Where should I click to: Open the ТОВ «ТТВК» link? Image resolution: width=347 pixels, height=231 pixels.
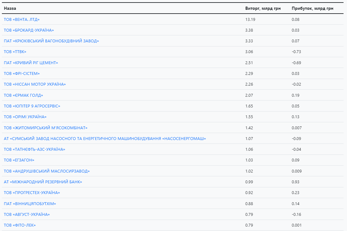tap(15, 52)
